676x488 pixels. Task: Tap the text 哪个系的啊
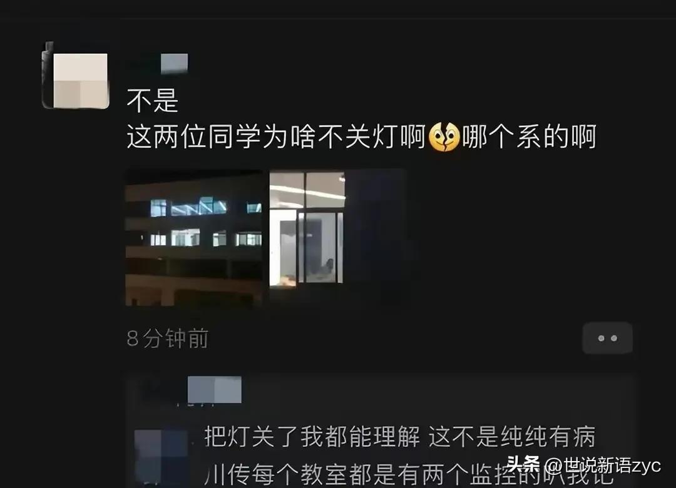530,136
